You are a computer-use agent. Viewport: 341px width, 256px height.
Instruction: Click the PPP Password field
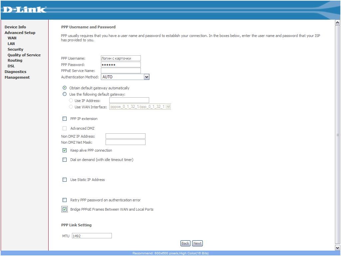[x=121, y=64]
